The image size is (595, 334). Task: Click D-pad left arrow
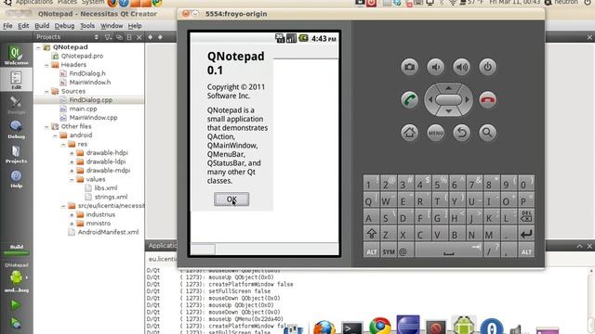(430, 100)
